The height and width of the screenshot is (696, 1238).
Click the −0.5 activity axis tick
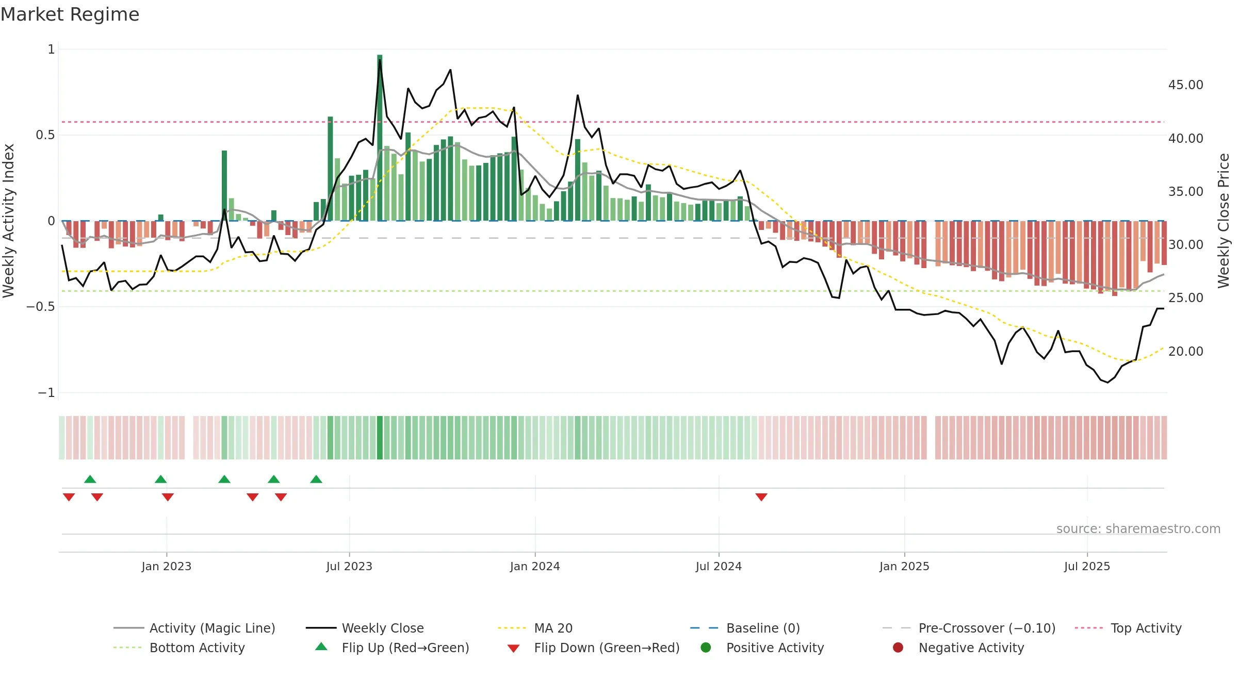(41, 307)
